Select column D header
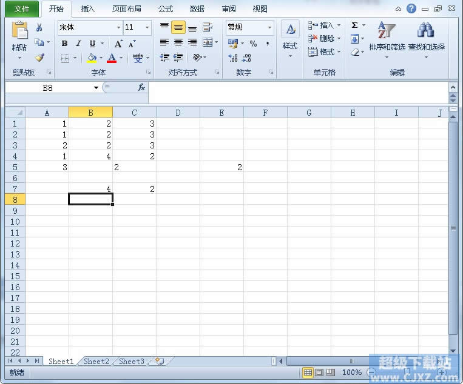 click(x=178, y=113)
